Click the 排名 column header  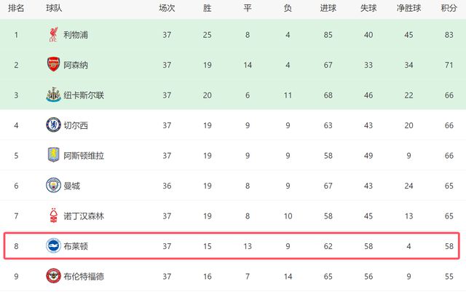[x=16, y=8]
